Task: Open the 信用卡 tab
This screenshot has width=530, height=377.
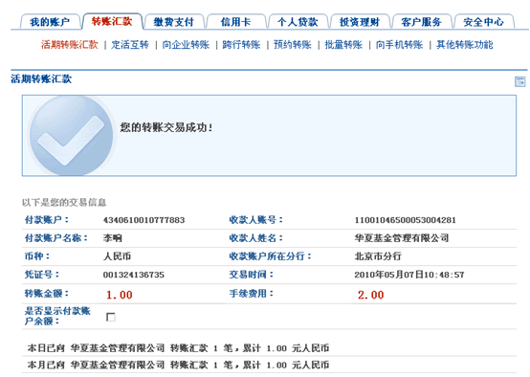Action: 235,22
